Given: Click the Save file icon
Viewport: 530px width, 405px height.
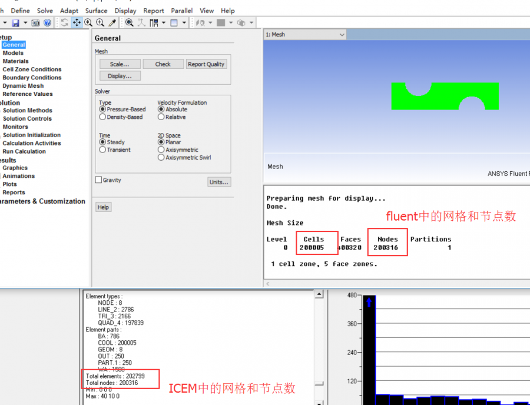Looking at the screenshot, I should coord(15,23).
